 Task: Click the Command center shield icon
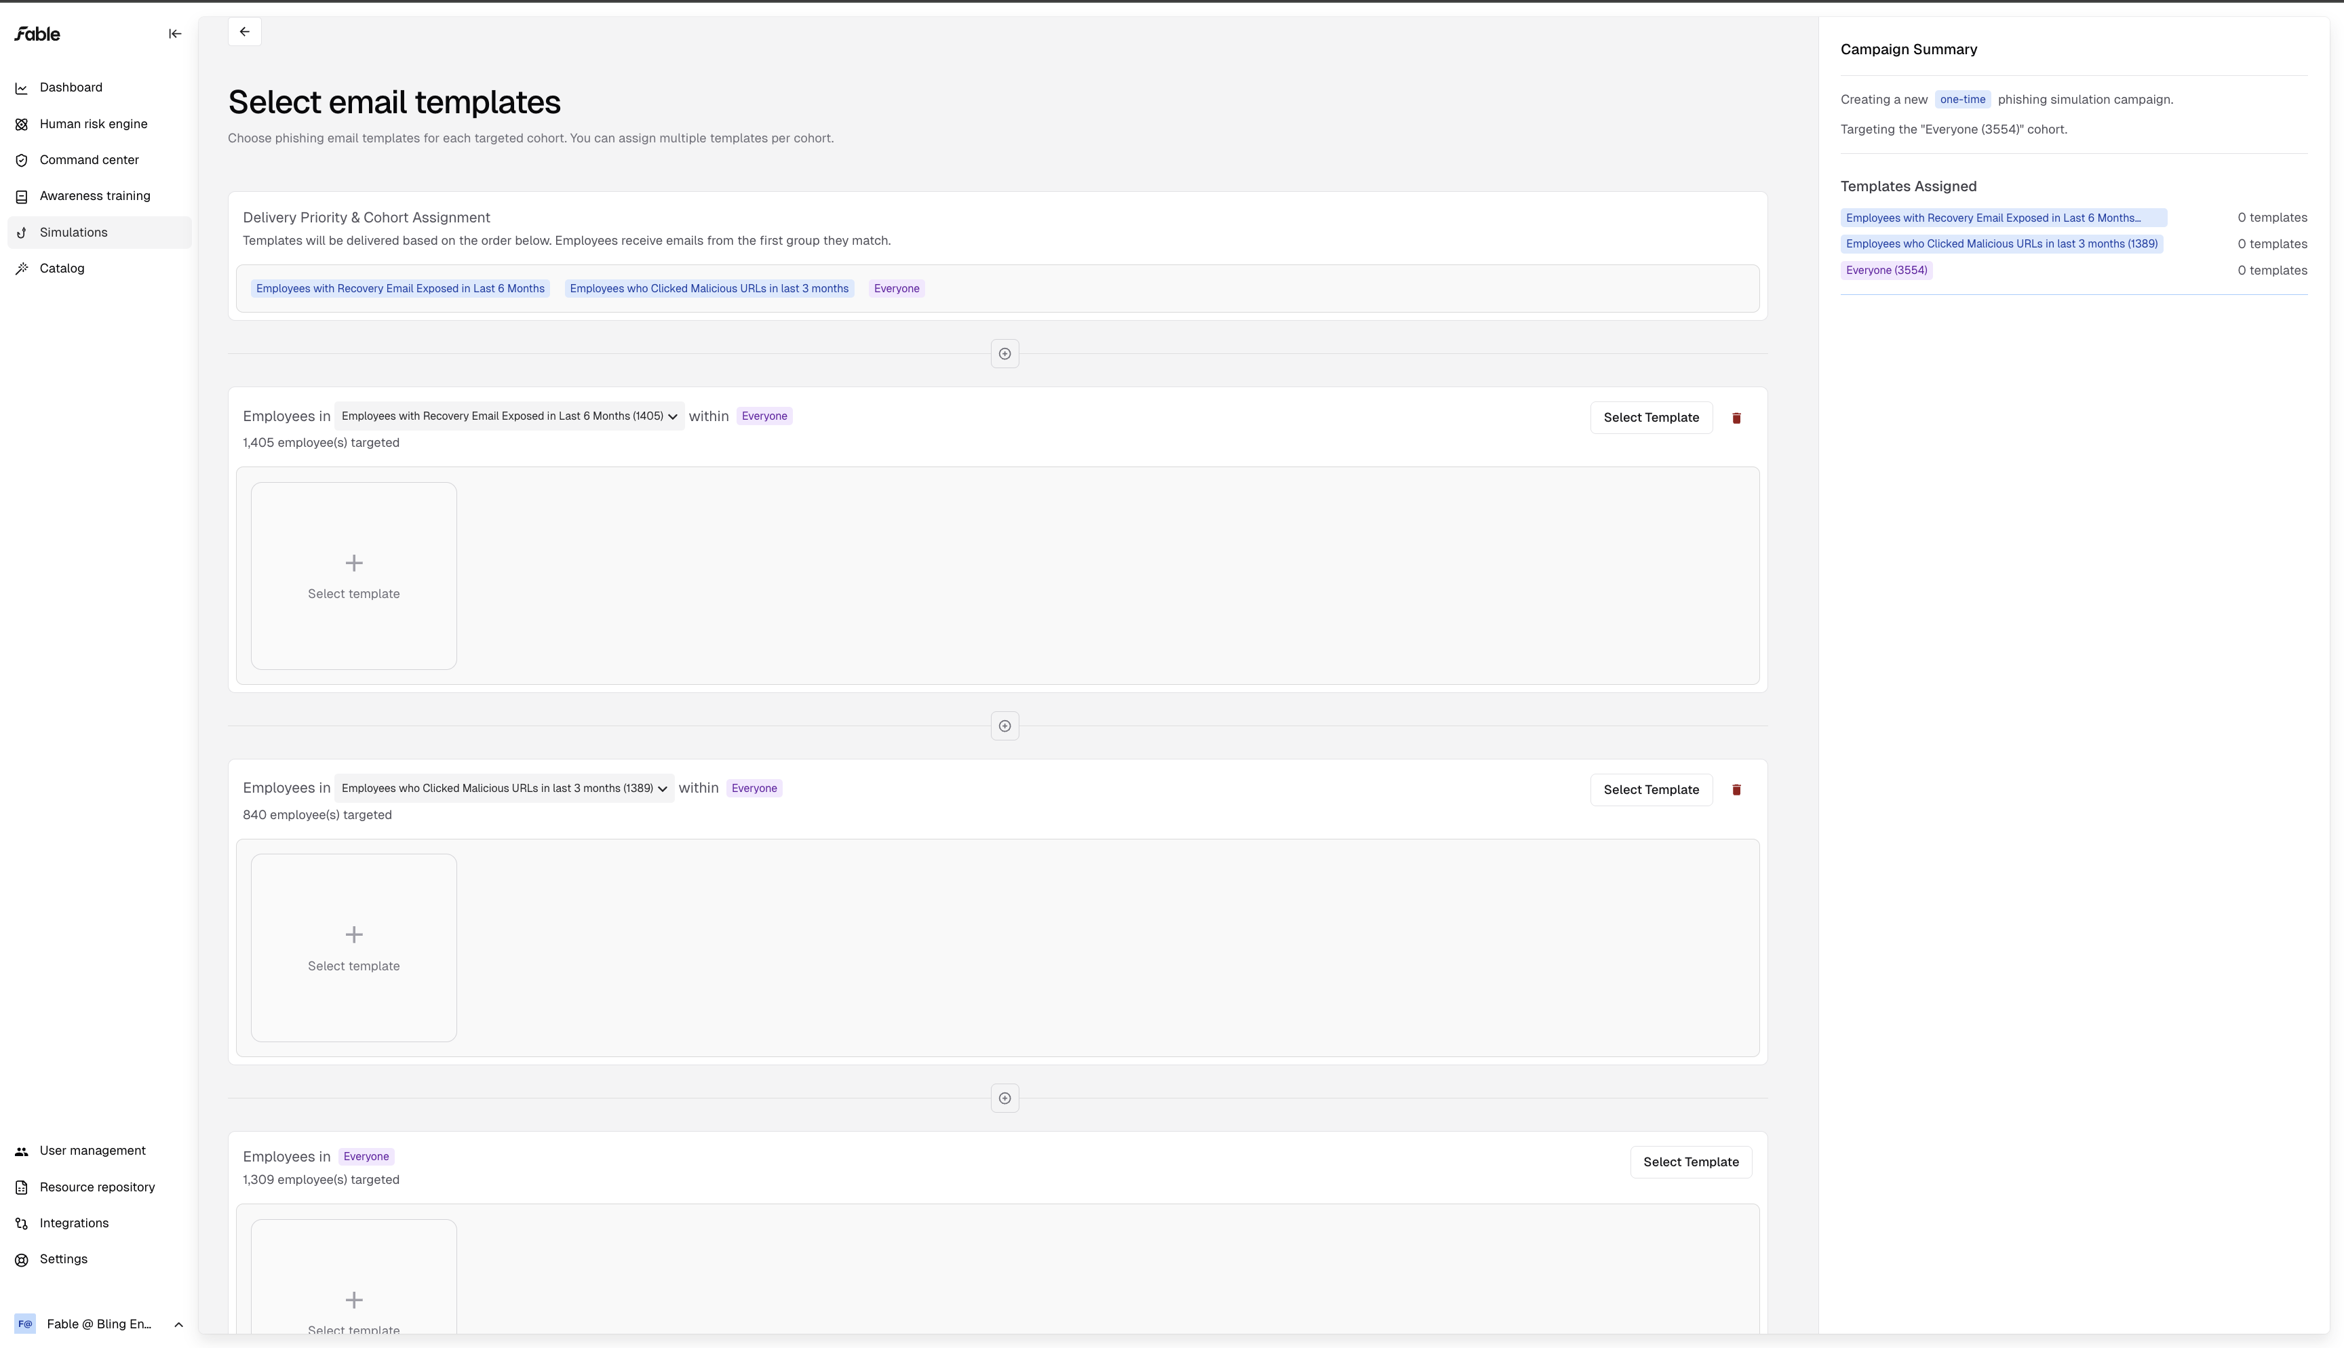pyautogui.click(x=21, y=160)
